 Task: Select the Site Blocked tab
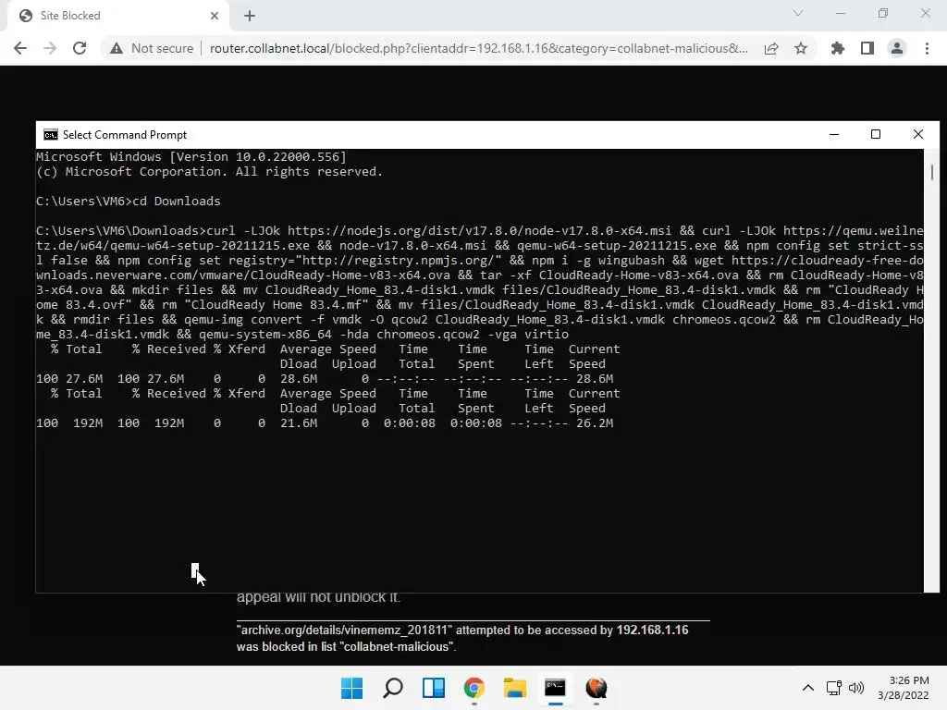point(117,16)
